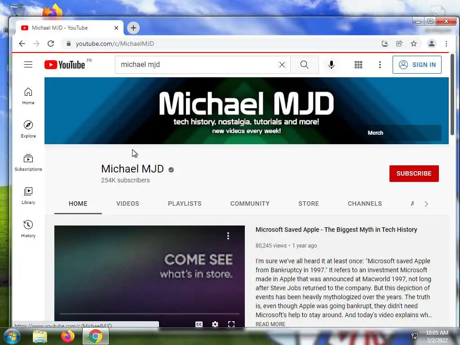Open YouTube hamburger guide menu
Screen dimensions: 460x345
coord(28,65)
